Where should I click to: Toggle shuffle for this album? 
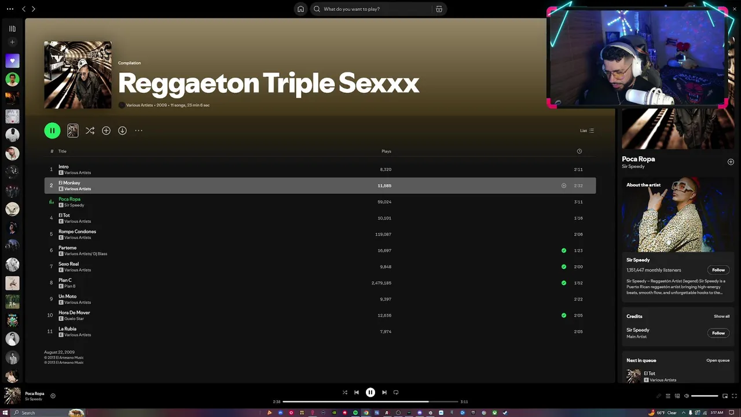[x=90, y=130]
